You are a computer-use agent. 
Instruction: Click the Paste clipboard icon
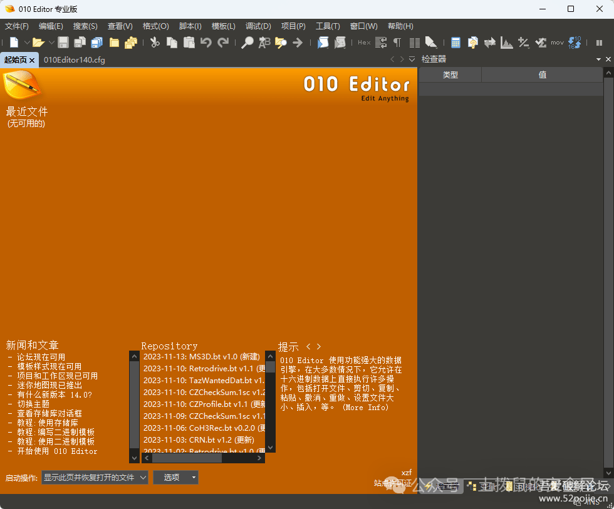189,42
